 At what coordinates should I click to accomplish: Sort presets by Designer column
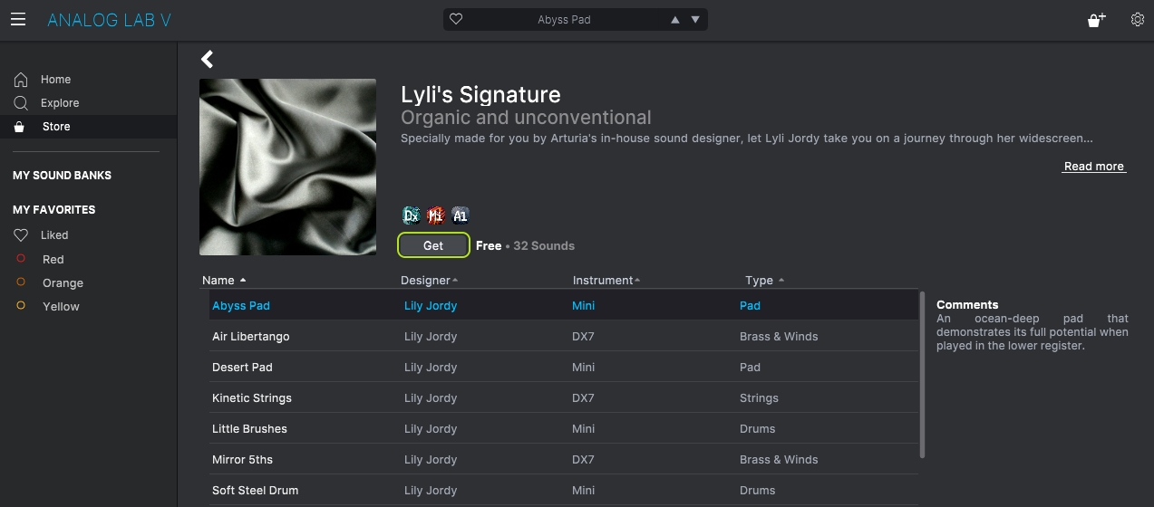pos(429,281)
